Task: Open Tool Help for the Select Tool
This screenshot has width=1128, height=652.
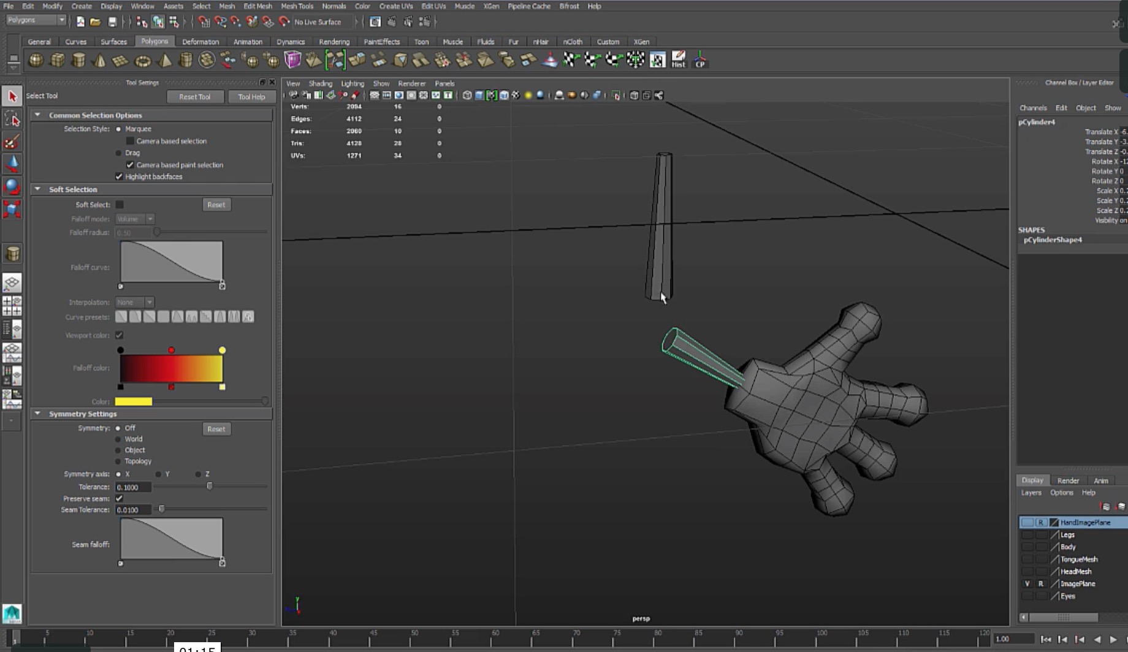Action: click(x=251, y=96)
